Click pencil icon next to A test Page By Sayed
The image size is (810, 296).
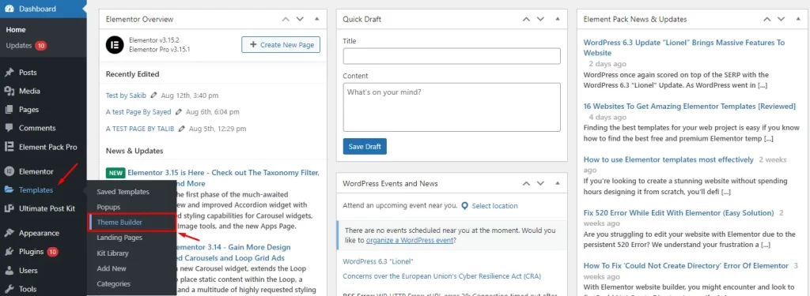(179, 112)
